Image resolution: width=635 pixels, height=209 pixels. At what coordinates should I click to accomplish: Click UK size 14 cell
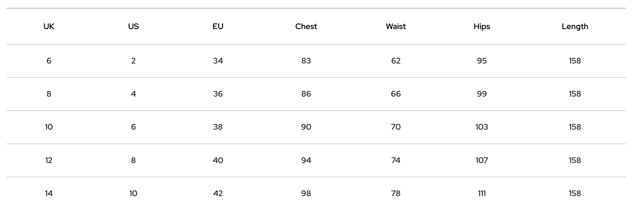pyautogui.click(x=49, y=193)
